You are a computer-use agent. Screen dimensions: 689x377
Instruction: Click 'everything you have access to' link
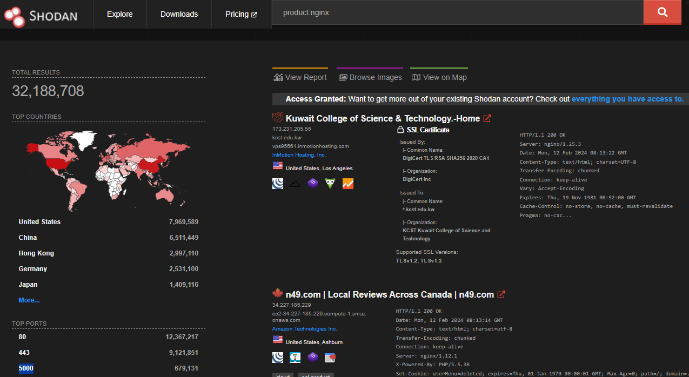coord(627,99)
